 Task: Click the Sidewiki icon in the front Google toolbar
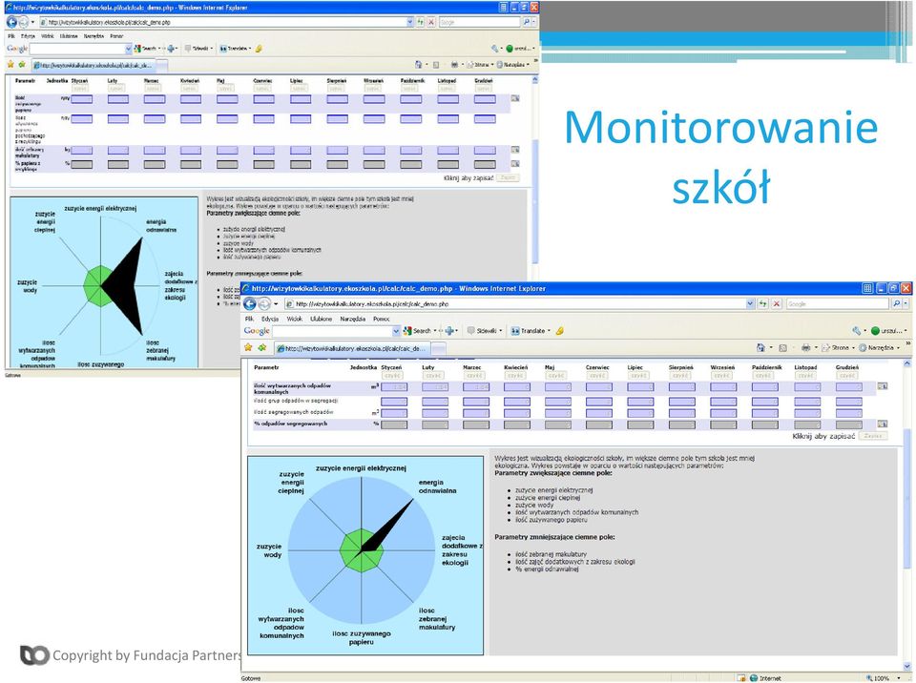[x=470, y=331]
